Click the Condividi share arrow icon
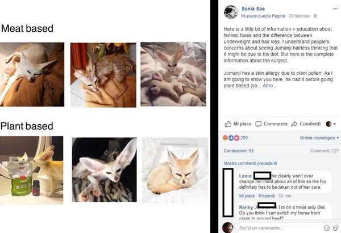The image size is (341, 233). 294,124
